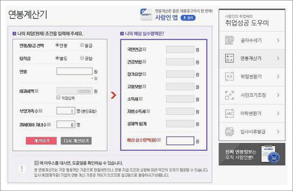293x191 pixels.
Task: Click the 진짜 연봉정보는 오직 사람인뿐 banner
Action: tap(252, 154)
